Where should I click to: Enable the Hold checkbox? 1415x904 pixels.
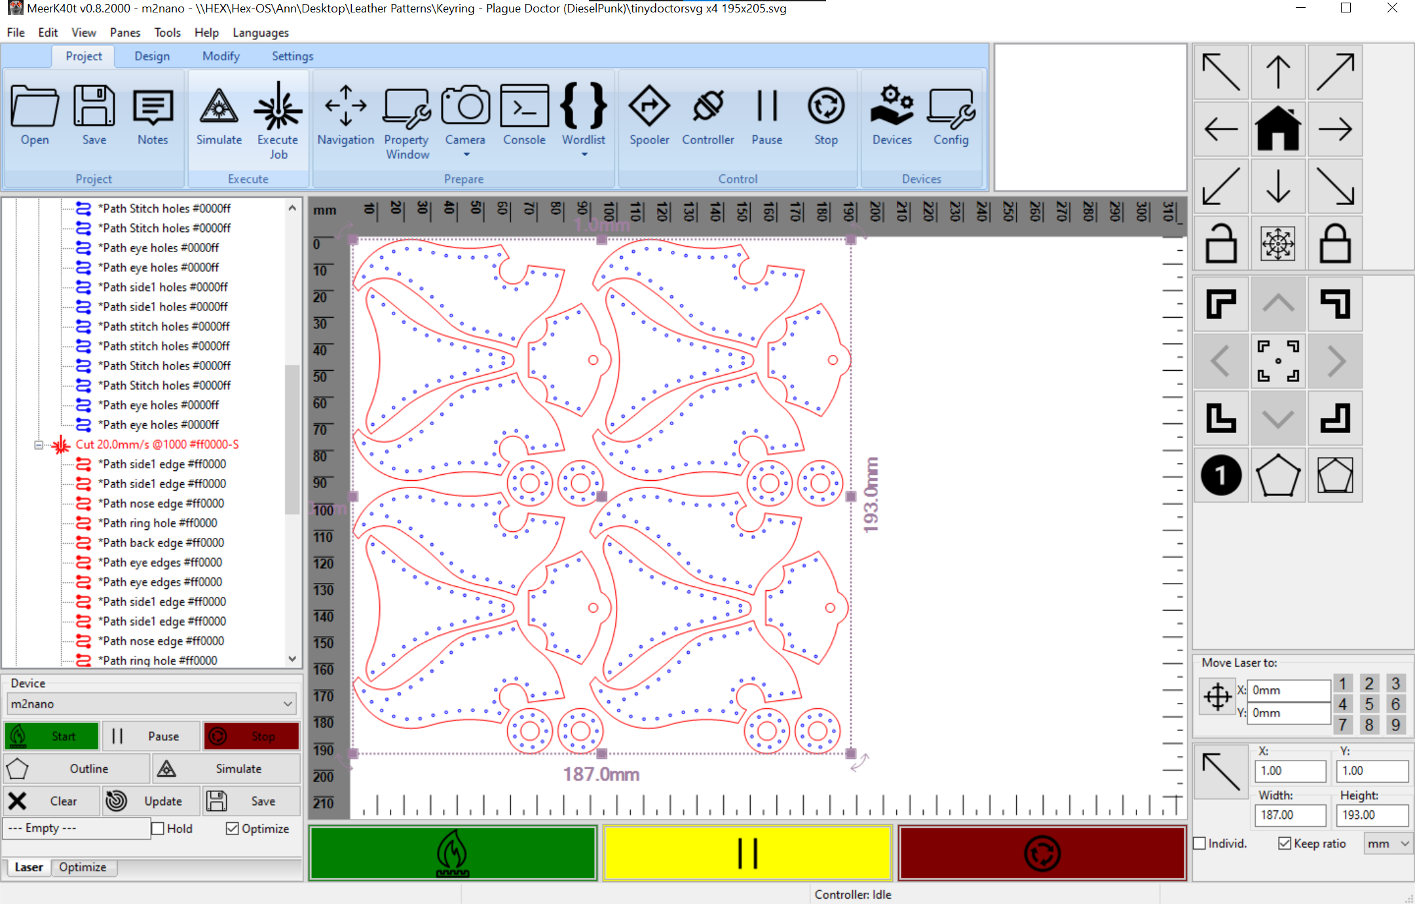159,829
